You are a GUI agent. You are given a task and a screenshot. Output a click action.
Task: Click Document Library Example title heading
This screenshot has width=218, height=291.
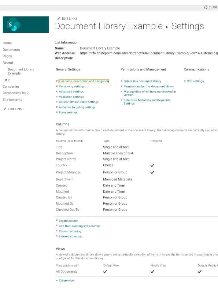point(109,26)
